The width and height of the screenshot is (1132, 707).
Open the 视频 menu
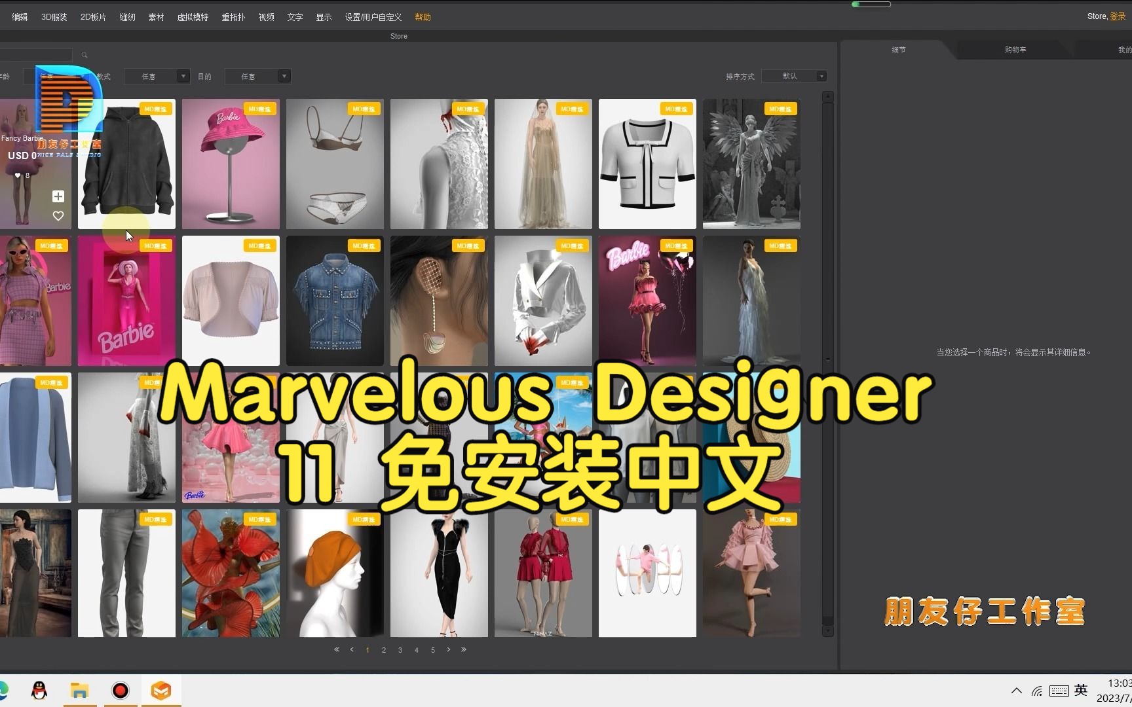click(266, 17)
